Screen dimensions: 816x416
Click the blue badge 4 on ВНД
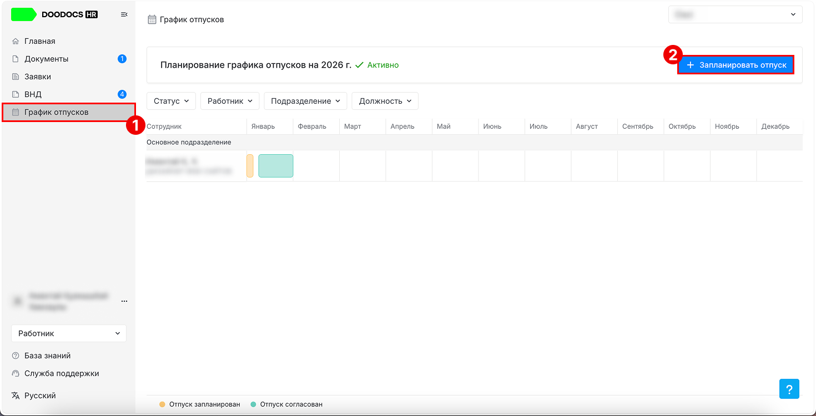point(122,94)
